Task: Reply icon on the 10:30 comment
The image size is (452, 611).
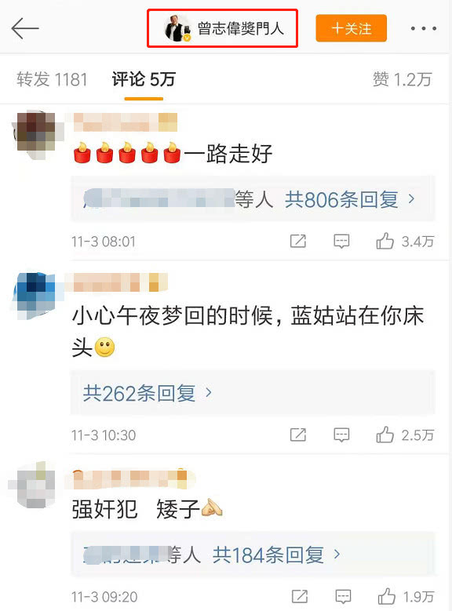Action: click(x=341, y=435)
